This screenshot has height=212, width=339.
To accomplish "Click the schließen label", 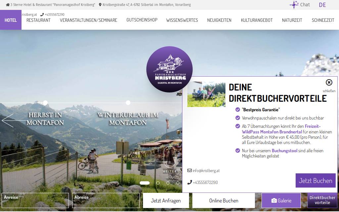I will coord(329,91).
